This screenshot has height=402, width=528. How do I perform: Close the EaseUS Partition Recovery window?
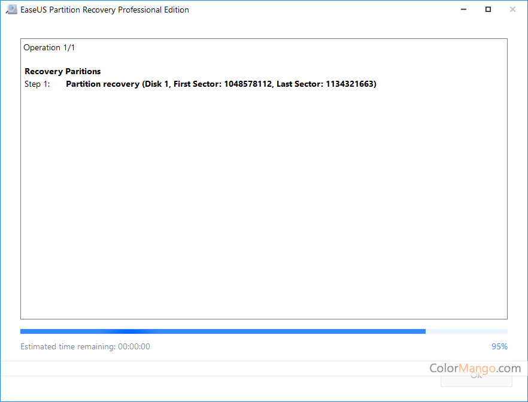pos(512,10)
